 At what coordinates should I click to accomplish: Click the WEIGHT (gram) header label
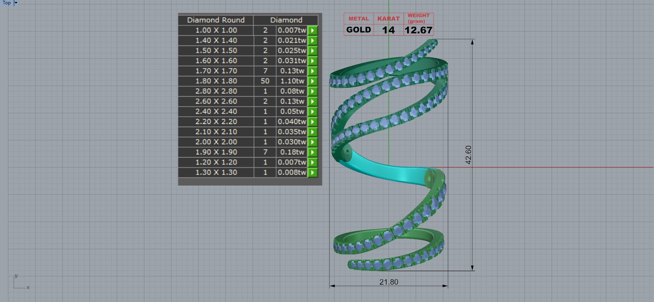(x=419, y=18)
